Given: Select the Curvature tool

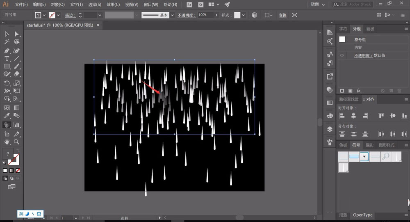Looking at the screenshot, I should (x=17, y=51).
